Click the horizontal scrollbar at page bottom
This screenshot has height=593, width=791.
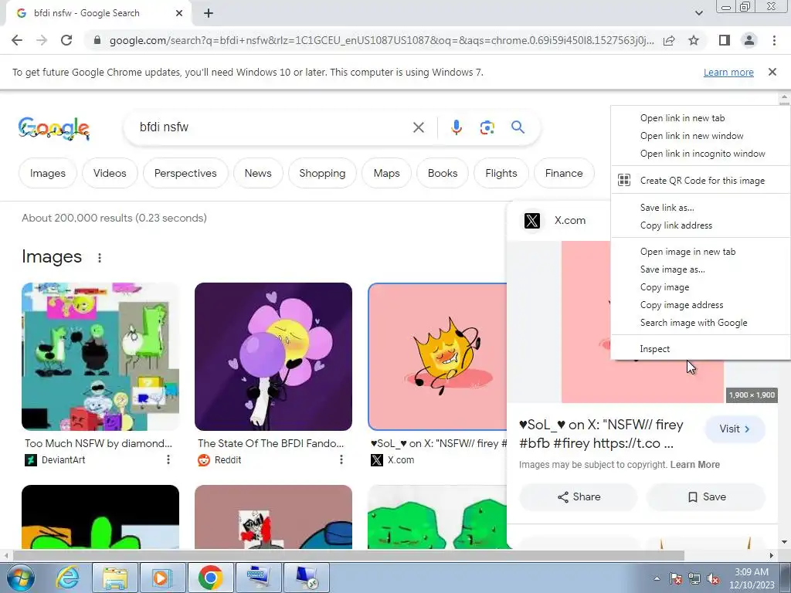(x=348, y=556)
